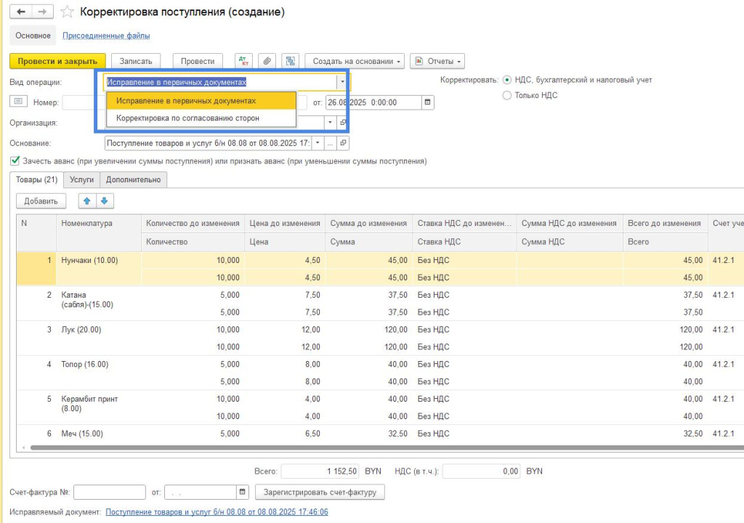This screenshot has height=523, width=744.
Task: Move table row down with the blue arrow
Action: tap(105, 201)
